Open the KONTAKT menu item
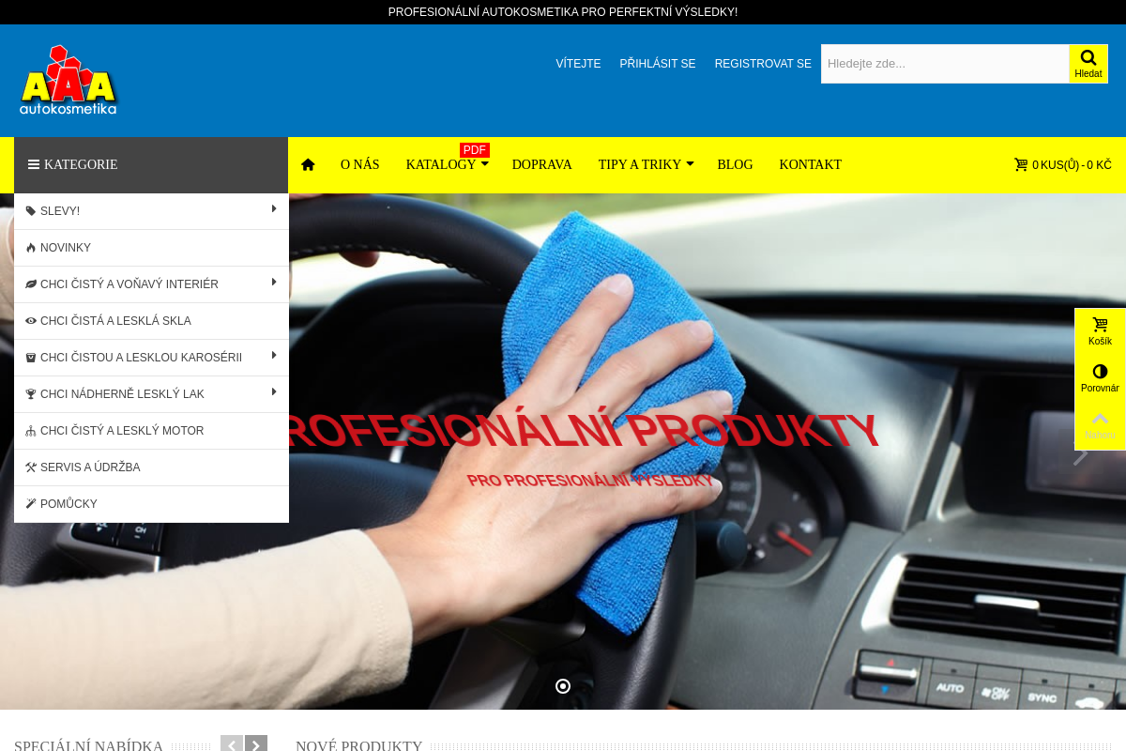This screenshot has height=751, width=1126. (x=810, y=164)
